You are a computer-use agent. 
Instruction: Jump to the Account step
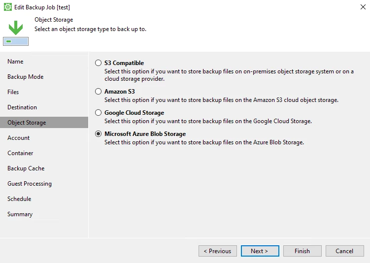coord(18,138)
